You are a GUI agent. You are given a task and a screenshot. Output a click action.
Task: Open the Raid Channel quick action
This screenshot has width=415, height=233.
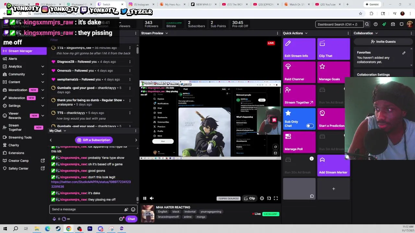pos(299,72)
